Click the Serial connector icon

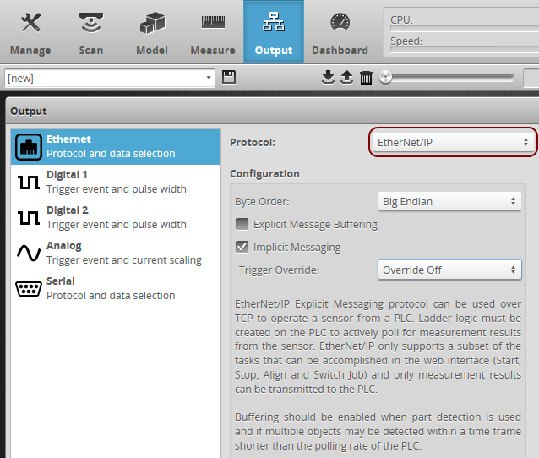coord(29,288)
